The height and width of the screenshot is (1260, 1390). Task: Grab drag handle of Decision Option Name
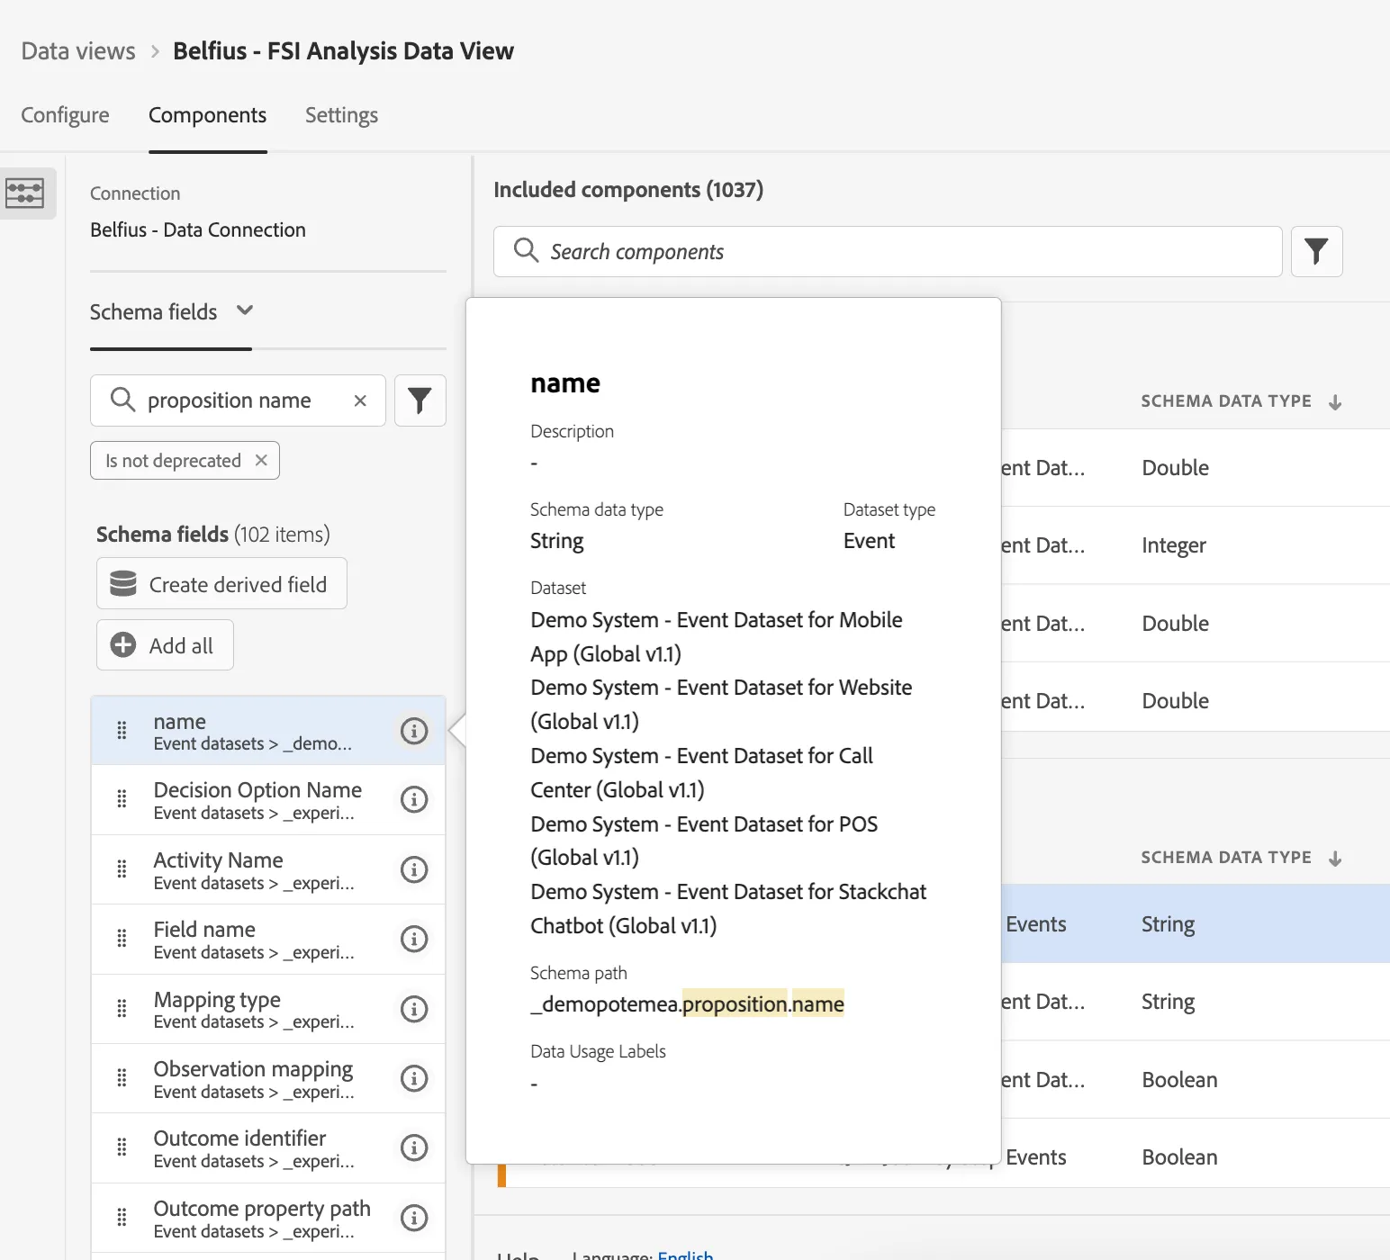coord(122,799)
